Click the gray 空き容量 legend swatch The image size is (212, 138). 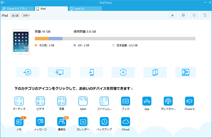point(114,45)
